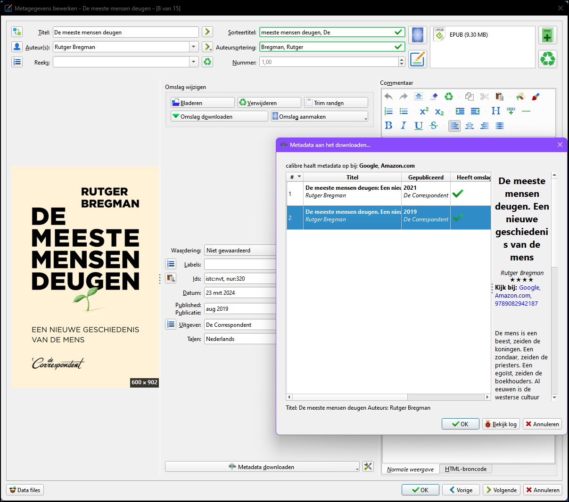Toggle italic formatting
The image size is (569, 502).
coord(404,126)
